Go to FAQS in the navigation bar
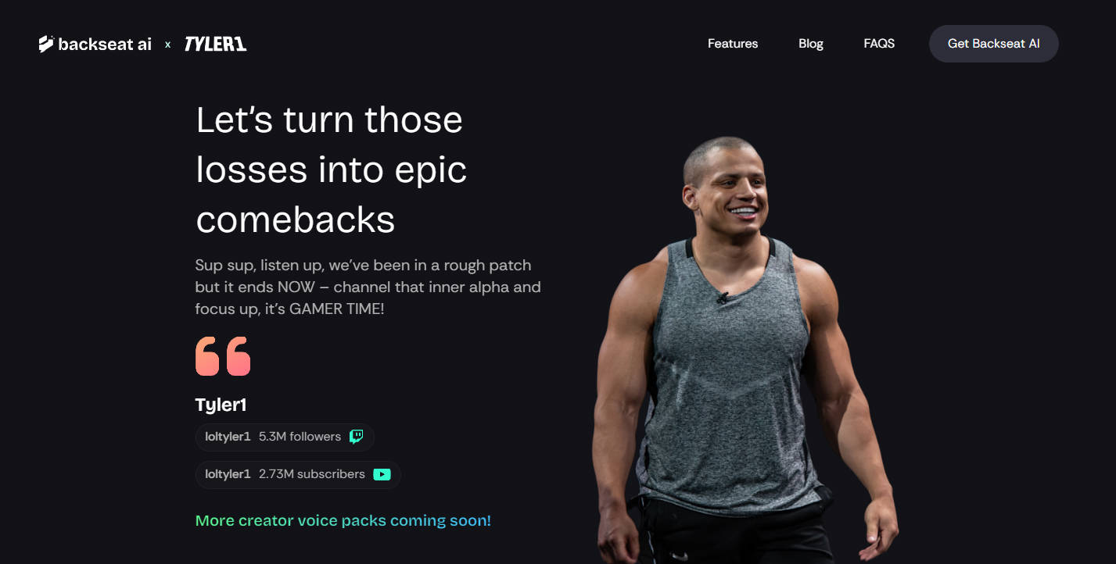 [x=879, y=44]
